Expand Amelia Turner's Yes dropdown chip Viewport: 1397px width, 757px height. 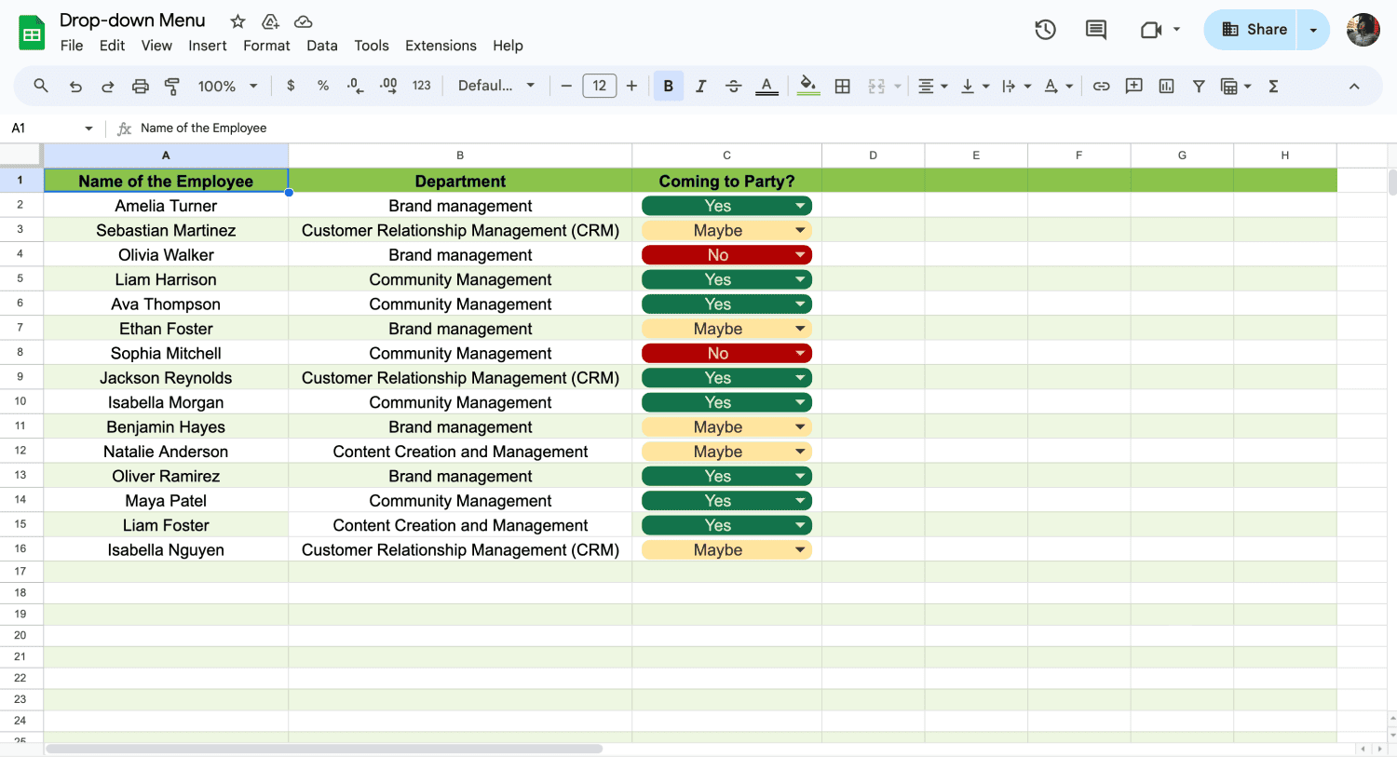pos(799,206)
